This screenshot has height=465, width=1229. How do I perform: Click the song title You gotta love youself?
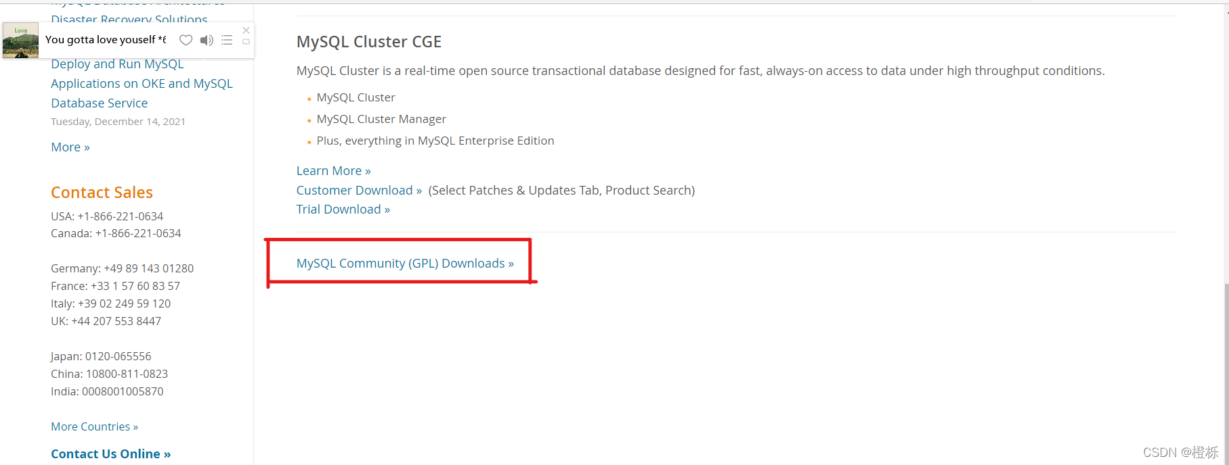pyautogui.click(x=106, y=40)
